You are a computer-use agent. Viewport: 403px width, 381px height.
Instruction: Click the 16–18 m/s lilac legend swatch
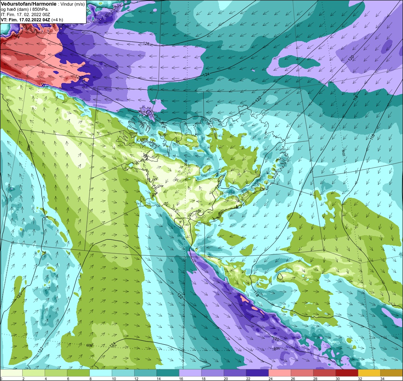tap(190, 373)
